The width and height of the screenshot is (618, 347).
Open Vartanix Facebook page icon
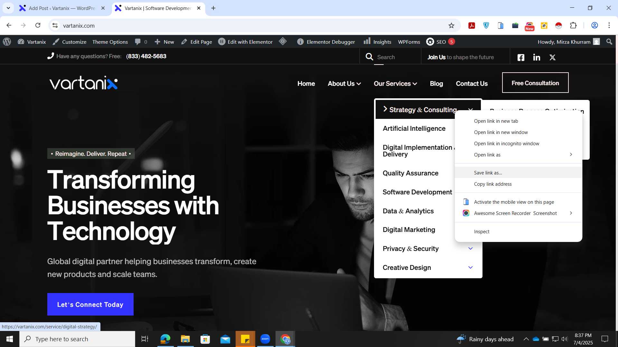[x=521, y=57]
